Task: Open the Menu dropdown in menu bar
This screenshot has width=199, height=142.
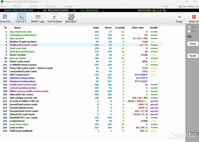Action: pos(4,6)
